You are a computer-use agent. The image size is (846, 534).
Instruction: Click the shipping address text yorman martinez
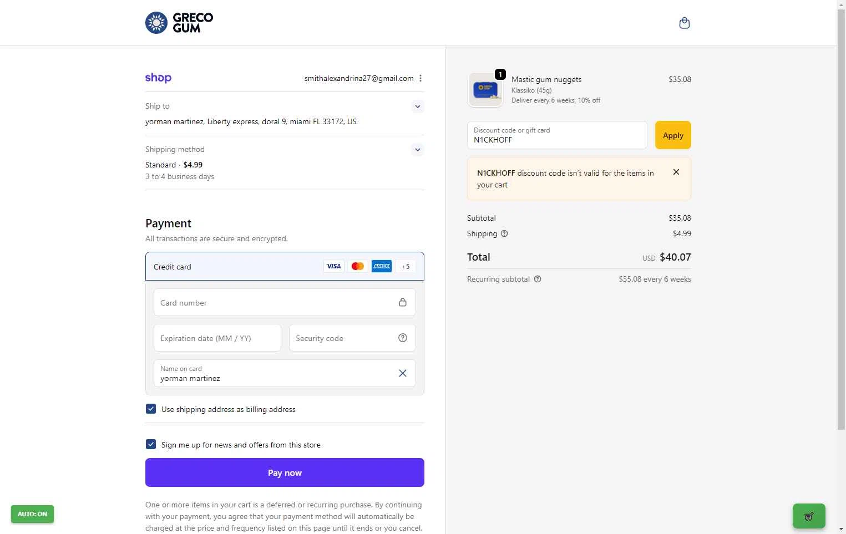click(251, 121)
